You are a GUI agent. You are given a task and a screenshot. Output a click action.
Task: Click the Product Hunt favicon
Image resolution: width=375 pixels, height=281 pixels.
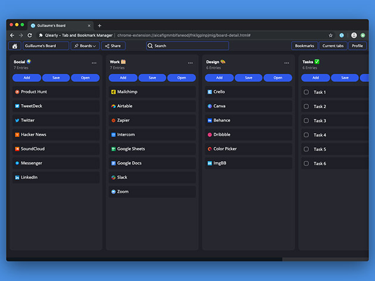tap(17, 92)
